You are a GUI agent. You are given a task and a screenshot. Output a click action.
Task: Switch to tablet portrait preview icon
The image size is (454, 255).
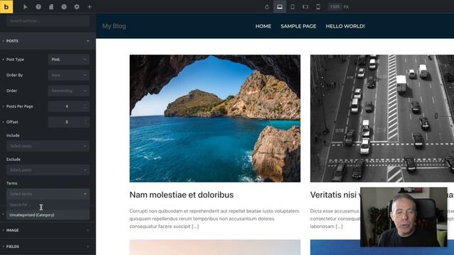292,6
